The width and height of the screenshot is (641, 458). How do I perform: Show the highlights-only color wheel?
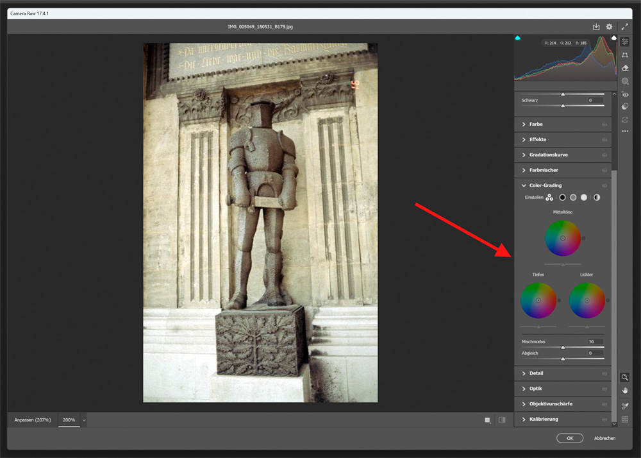pos(584,198)
